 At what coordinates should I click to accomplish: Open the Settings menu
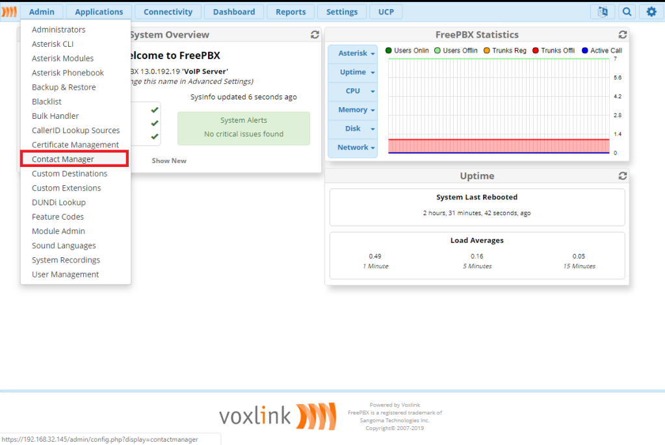(x=342, y=12)
